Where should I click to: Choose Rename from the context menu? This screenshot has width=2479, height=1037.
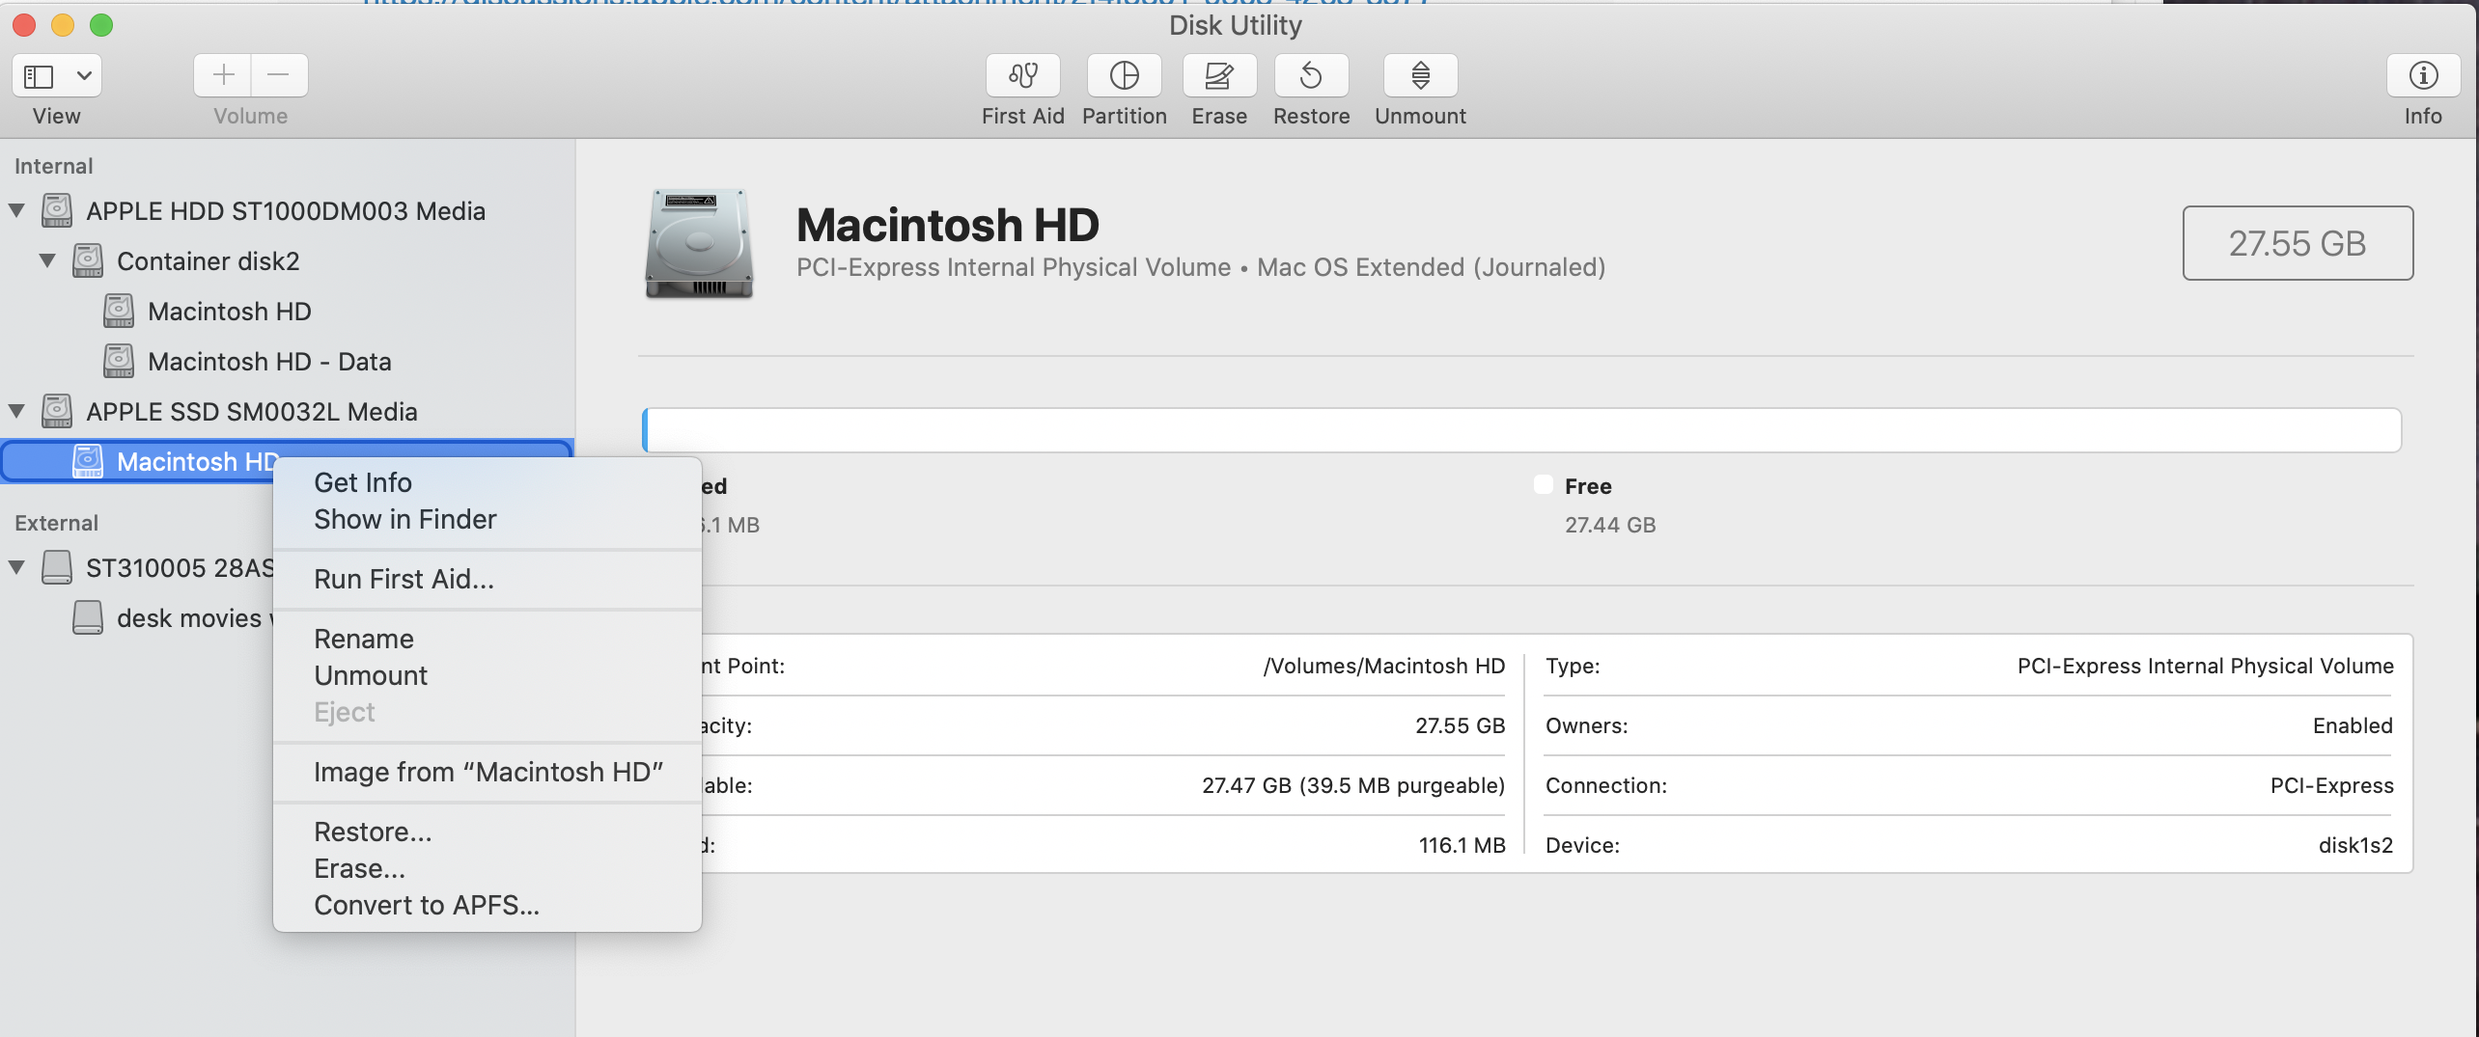(x=487, y=639)
